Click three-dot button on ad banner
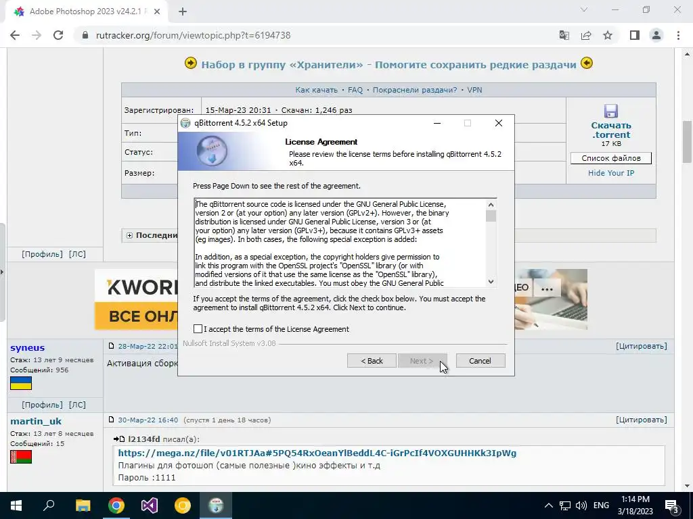 547,289
